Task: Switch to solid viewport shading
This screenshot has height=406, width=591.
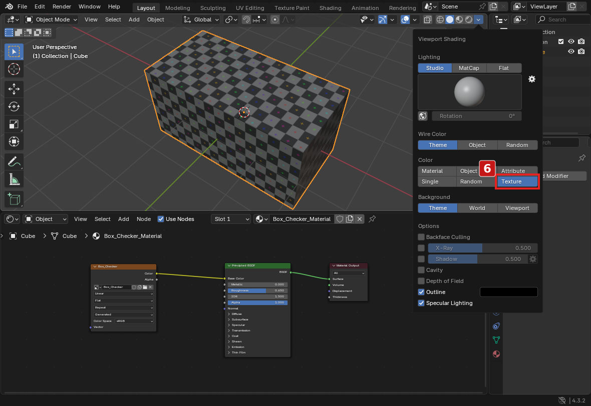Action: coord(450,19)
